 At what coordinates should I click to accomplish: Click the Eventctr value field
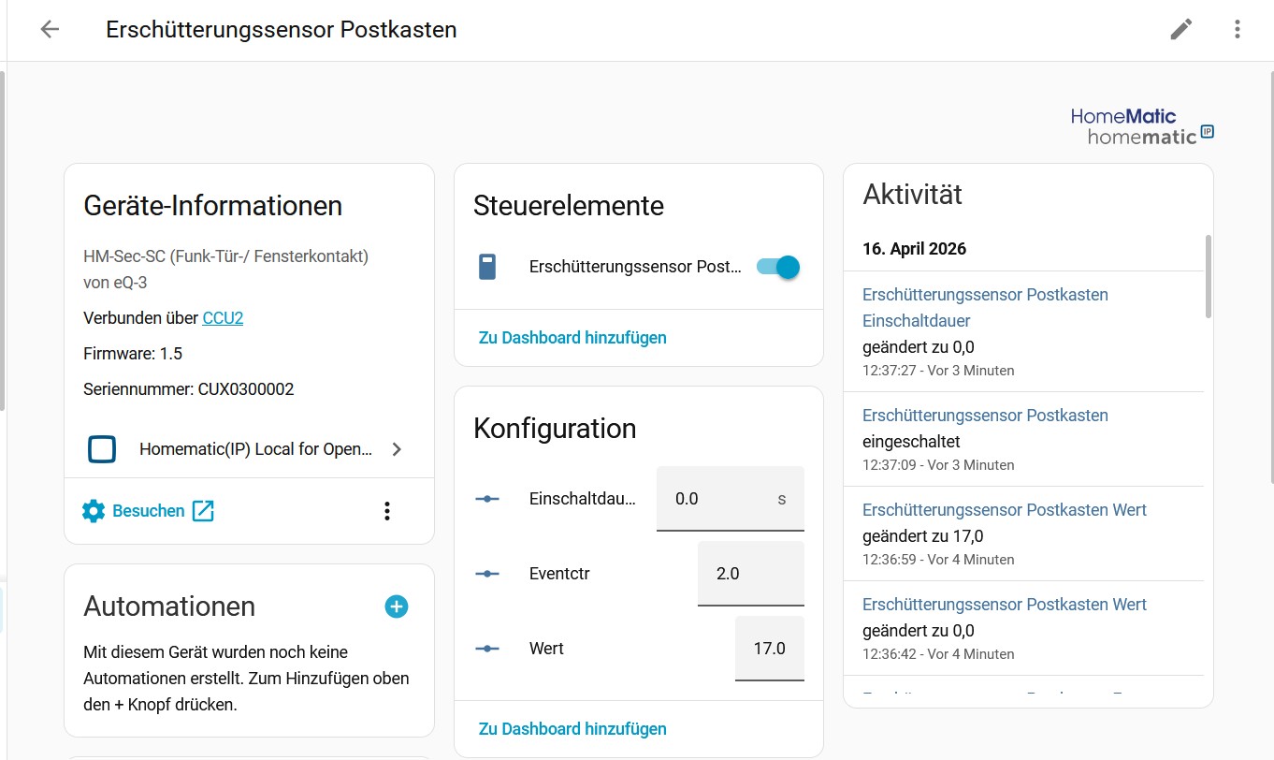click(x=749, y=574)
